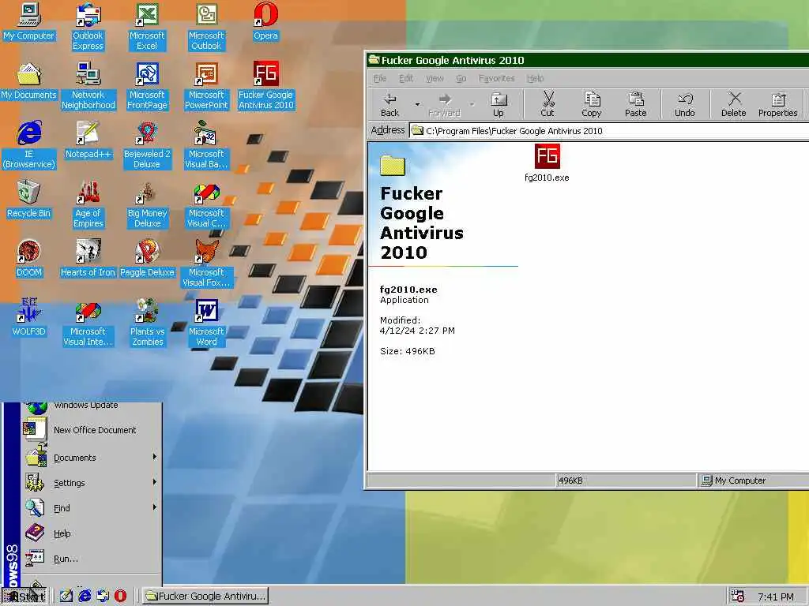Expand Documents submenu in Start menu
This screenshot has height=606, width=809.
[x=92, y=458]
